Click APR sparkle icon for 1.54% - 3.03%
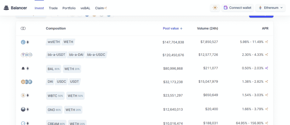This screenshot has width=290, height=125. [267, 95]
